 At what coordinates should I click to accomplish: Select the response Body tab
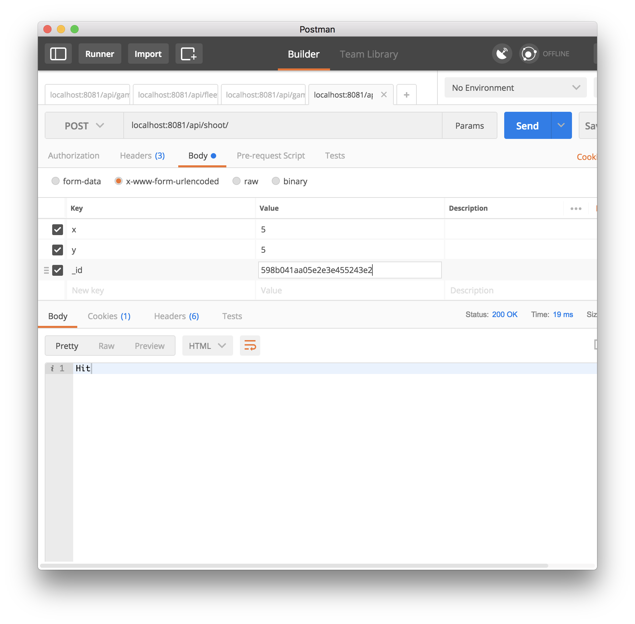tap(58, 316)
